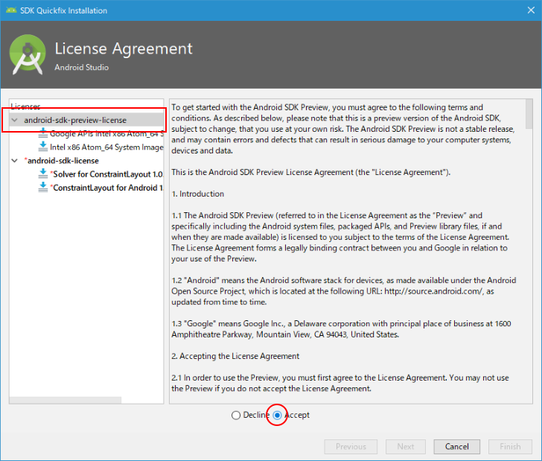Click the Android Studio logo in header
This screenshot has height=461, width=542.
tap(28, 54)
